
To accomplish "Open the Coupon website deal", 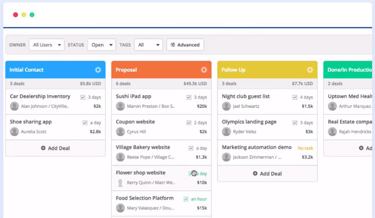I will pyautogui.click(x=136, y=122).
